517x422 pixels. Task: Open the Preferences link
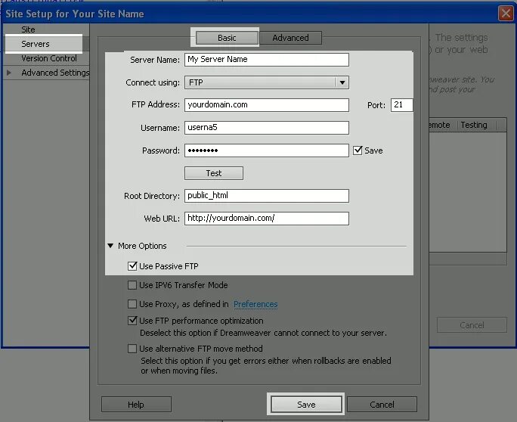pyautogui.click(x=255, y=304)
